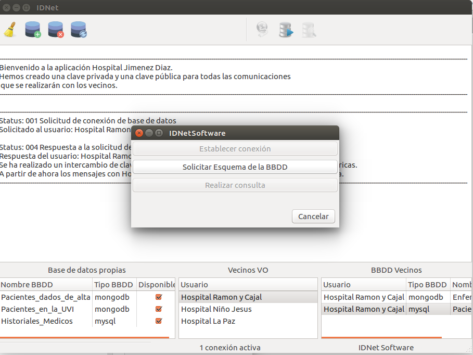This screenshot has width=473, height=355.
Task: Click horizontal scrollbar under own databases table
Action: (x=84, y=337)
